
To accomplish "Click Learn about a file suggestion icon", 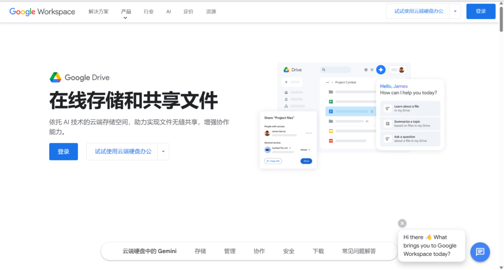I will (x=388, y=108).
